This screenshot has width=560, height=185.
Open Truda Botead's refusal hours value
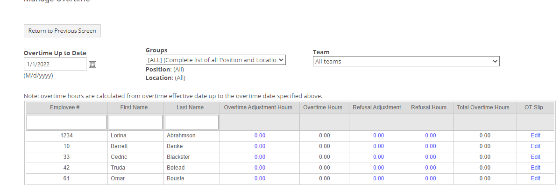(431, 168)
